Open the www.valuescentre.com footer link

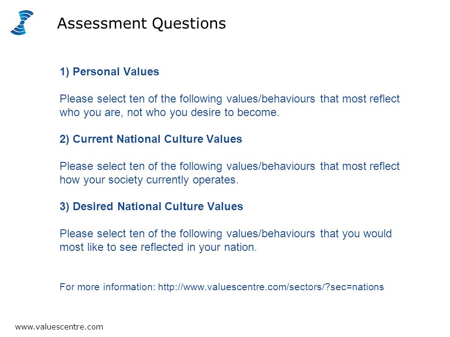(59, 327)
